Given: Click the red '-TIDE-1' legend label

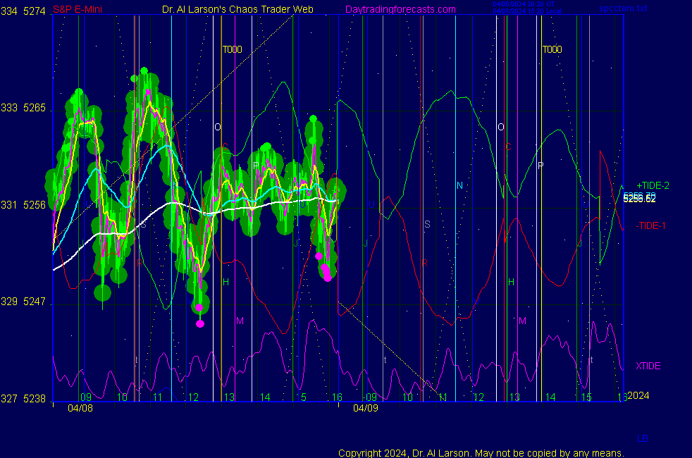Looking at the screenshot, I should (650, 226).
